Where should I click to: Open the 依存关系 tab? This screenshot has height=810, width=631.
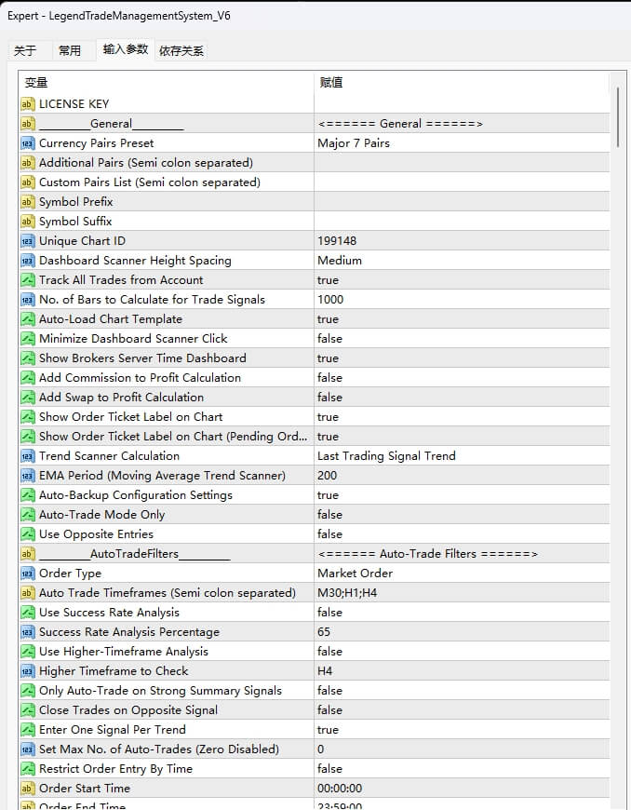[181, 50]
